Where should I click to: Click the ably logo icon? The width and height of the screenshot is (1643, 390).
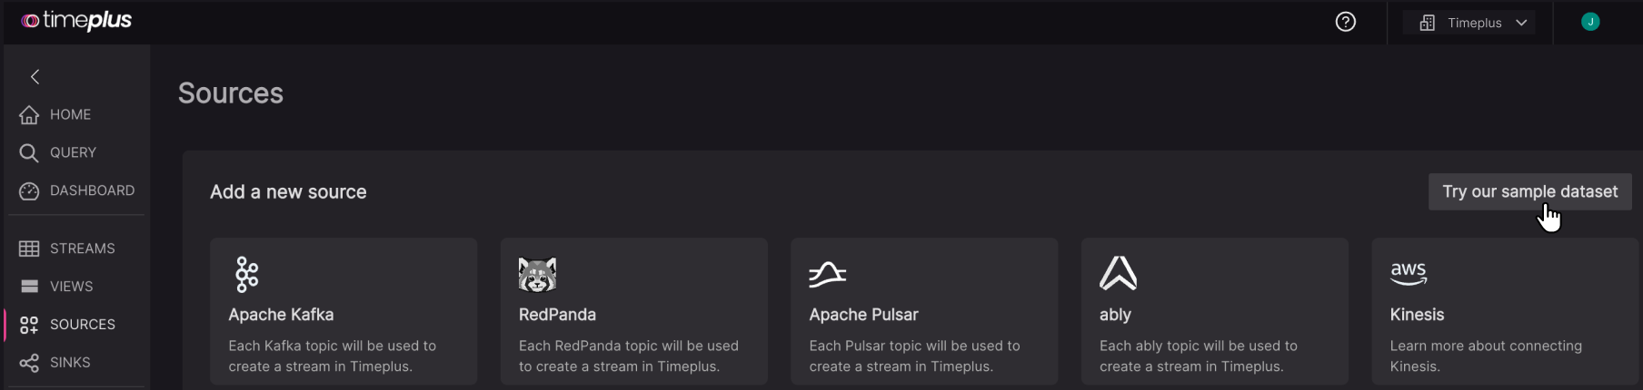(1118, 273)
